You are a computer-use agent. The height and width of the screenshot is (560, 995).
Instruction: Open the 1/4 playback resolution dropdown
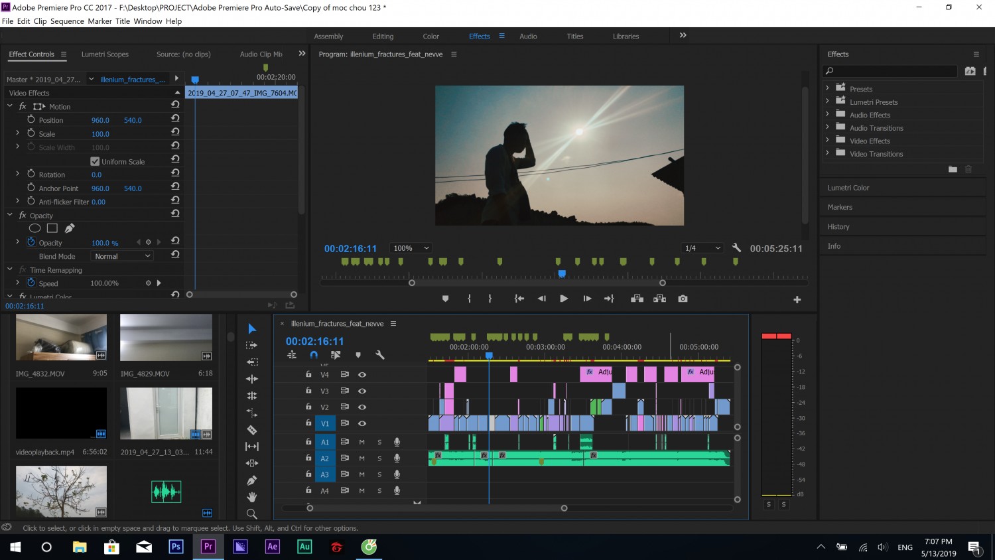click(702, 248)
